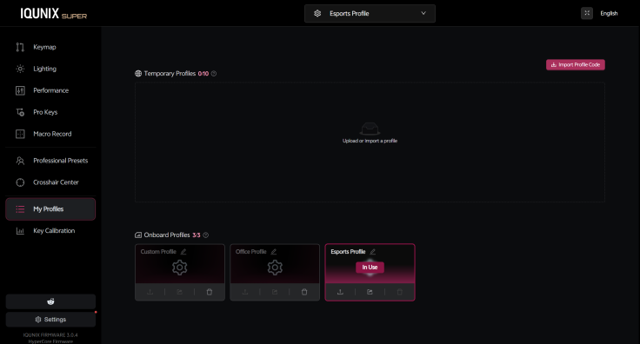
Task: Click the temporary profiles upload area
Action: [x=370, y=142]
